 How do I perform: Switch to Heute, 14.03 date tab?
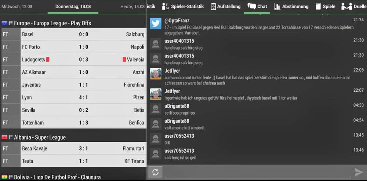click(x=132, y=7)
